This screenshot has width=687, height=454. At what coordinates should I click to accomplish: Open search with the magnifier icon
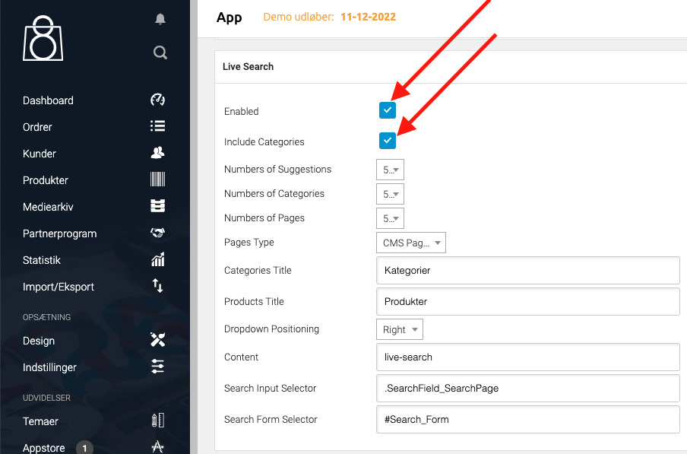160,52
